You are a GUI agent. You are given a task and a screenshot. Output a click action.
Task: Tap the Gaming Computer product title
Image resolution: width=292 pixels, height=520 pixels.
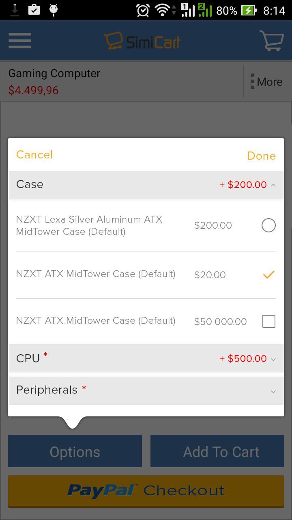click(54, 74)
